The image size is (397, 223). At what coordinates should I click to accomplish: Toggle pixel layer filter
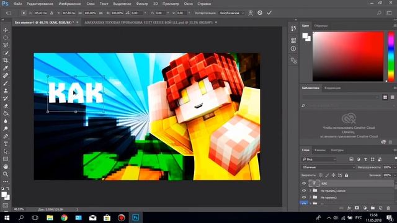pyautogui.click(x=351, y=159)
